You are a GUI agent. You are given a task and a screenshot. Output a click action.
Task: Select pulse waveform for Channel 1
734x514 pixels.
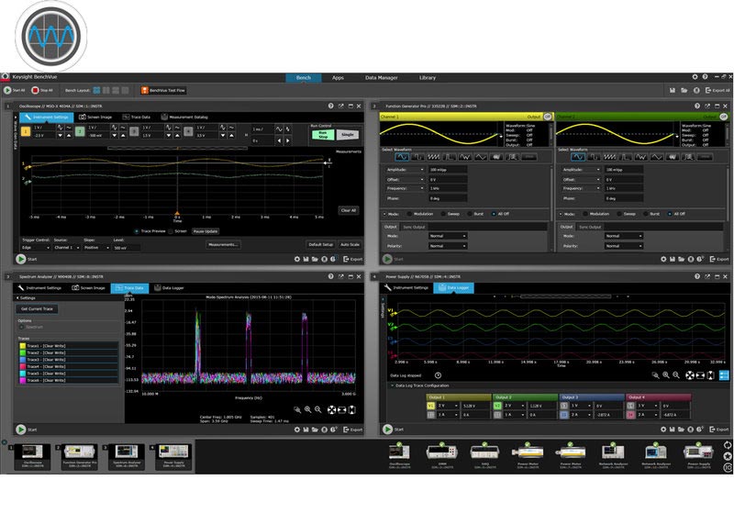point(450,157)
